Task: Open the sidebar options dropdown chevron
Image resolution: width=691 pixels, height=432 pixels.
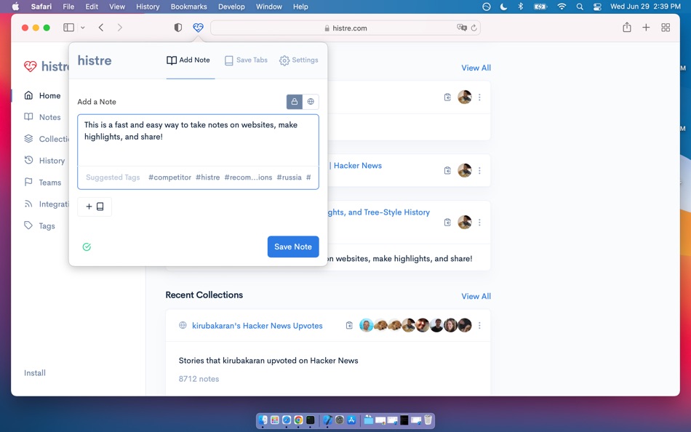Action: 82,28
